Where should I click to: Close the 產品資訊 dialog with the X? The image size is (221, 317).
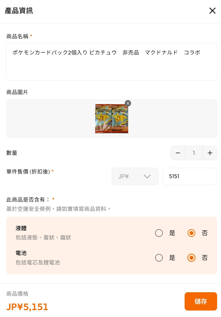(x=212, y=11)
